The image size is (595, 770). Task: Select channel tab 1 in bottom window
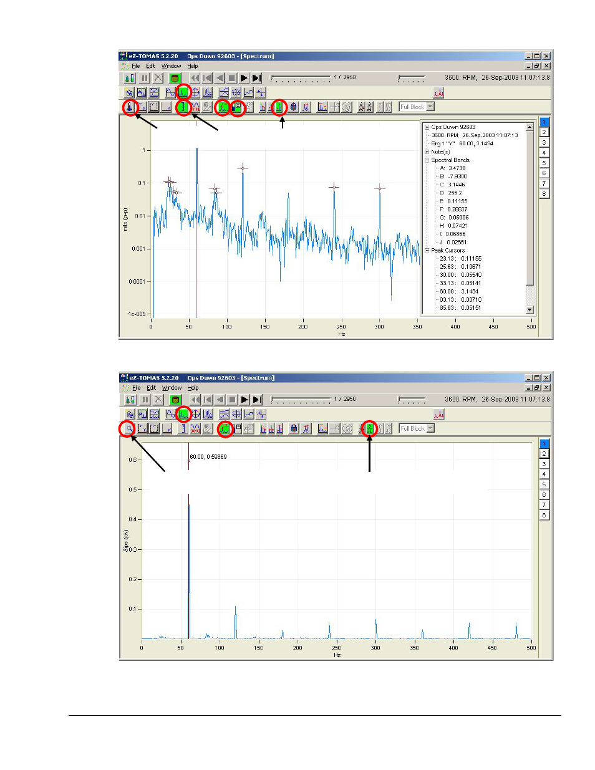pos(544,443)
